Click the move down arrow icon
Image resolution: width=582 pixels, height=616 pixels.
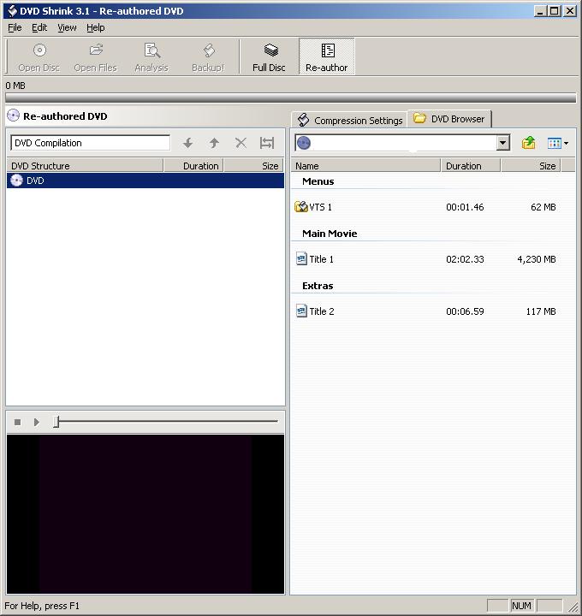click(187, 143)
